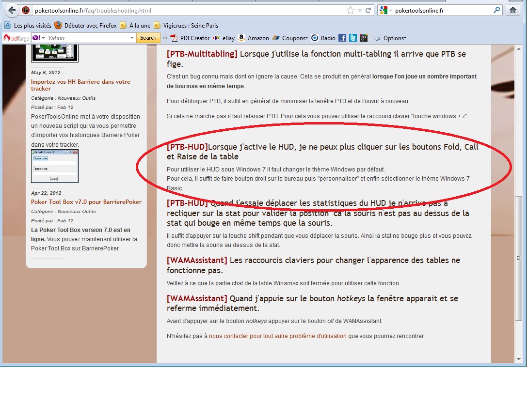Click the page scrollbar down arrow
528x402 pixels.
tap(519, 359)
